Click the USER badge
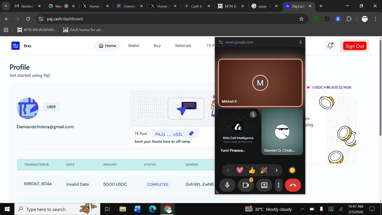The width and height of the screenshot is (382, 215). tap(51, 107)
